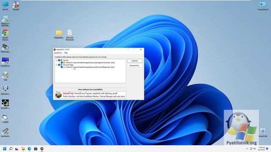Select the Edge Default profile path row
Screen dimensions: 271x152
[x=90, y=67]
